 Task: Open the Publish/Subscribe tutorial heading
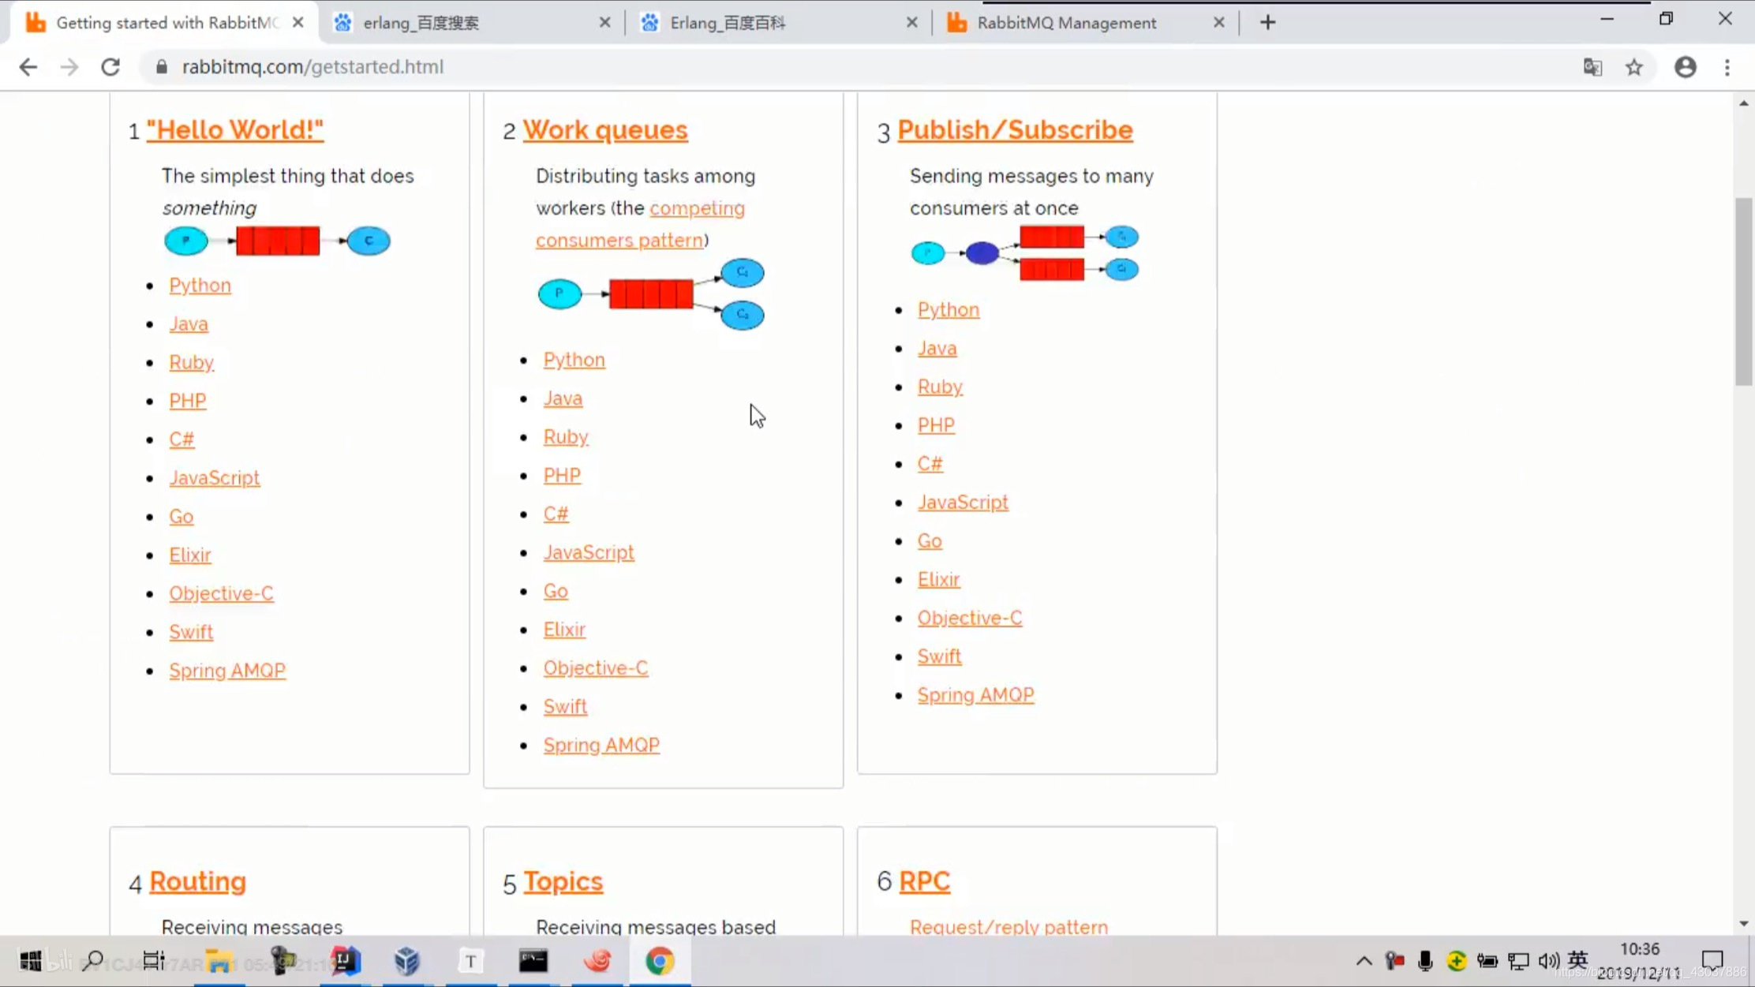[x=1015, y=130]
